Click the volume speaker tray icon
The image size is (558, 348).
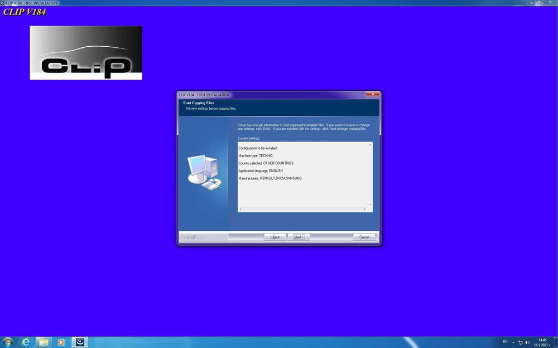[x=527, y=342]
